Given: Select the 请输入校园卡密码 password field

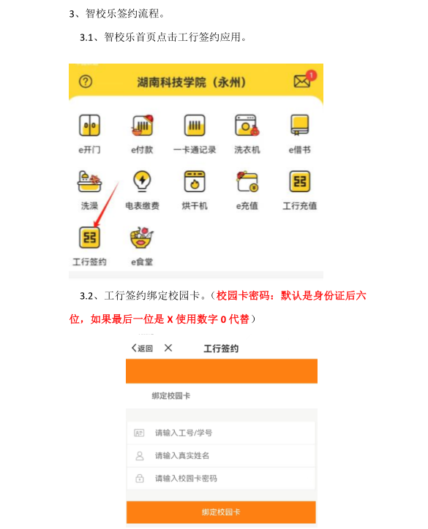Looking at the screenshot, I should (221, 478).
